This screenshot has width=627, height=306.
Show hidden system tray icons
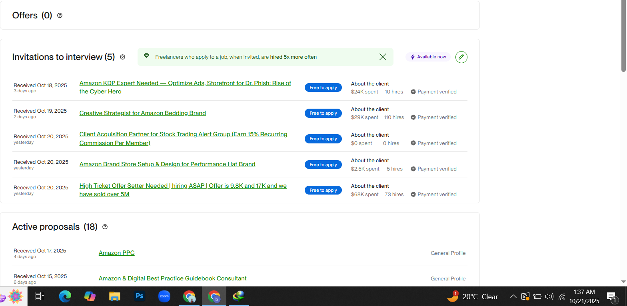[513, 296]
